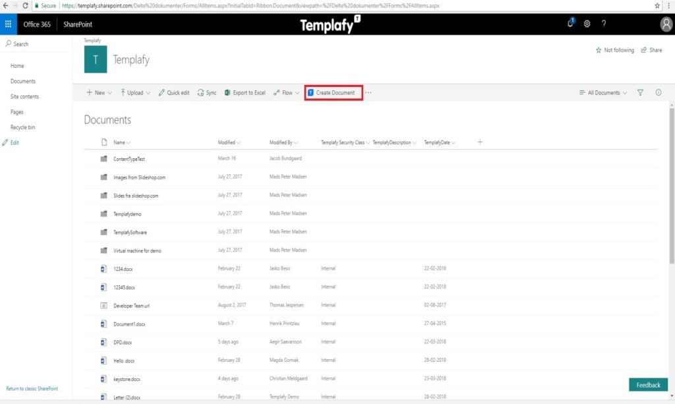The image size is (675, 404).
Task: Click the Virtual machine for demo folder icon
Action: pos(103,250)
